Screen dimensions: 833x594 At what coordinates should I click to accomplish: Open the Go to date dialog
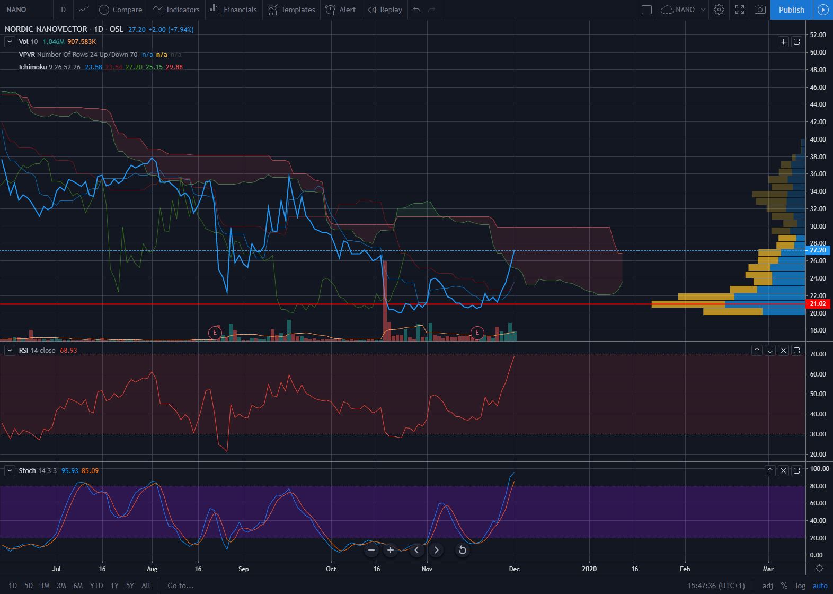pyautogui.click(x=181, y=586)
